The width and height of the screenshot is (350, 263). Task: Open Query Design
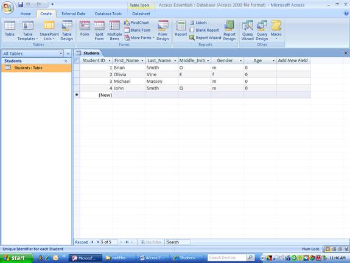[262, 30]
